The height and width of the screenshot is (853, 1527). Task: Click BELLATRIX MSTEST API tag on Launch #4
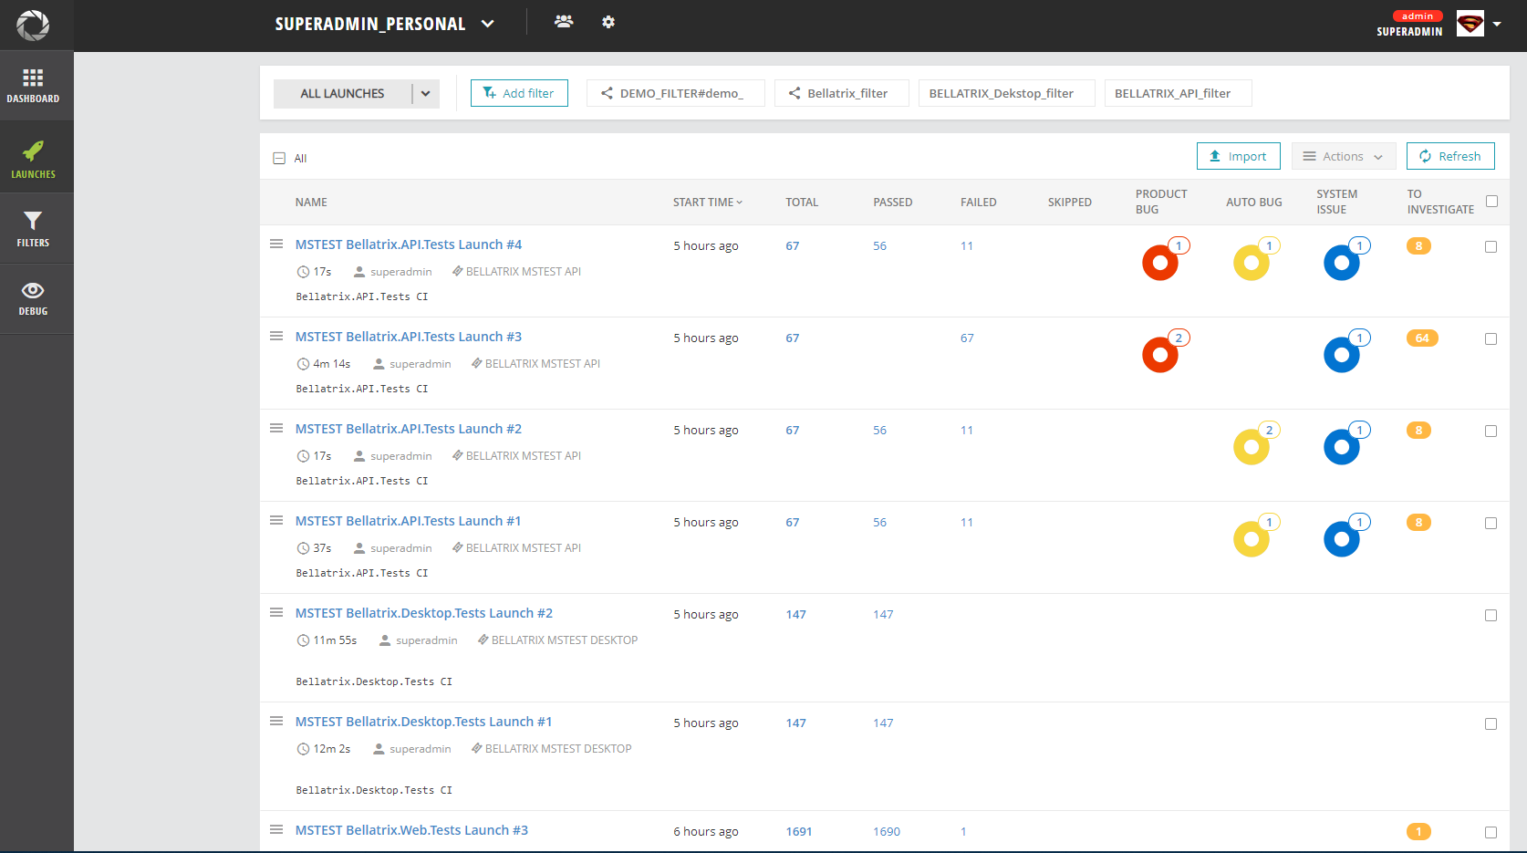516,271
